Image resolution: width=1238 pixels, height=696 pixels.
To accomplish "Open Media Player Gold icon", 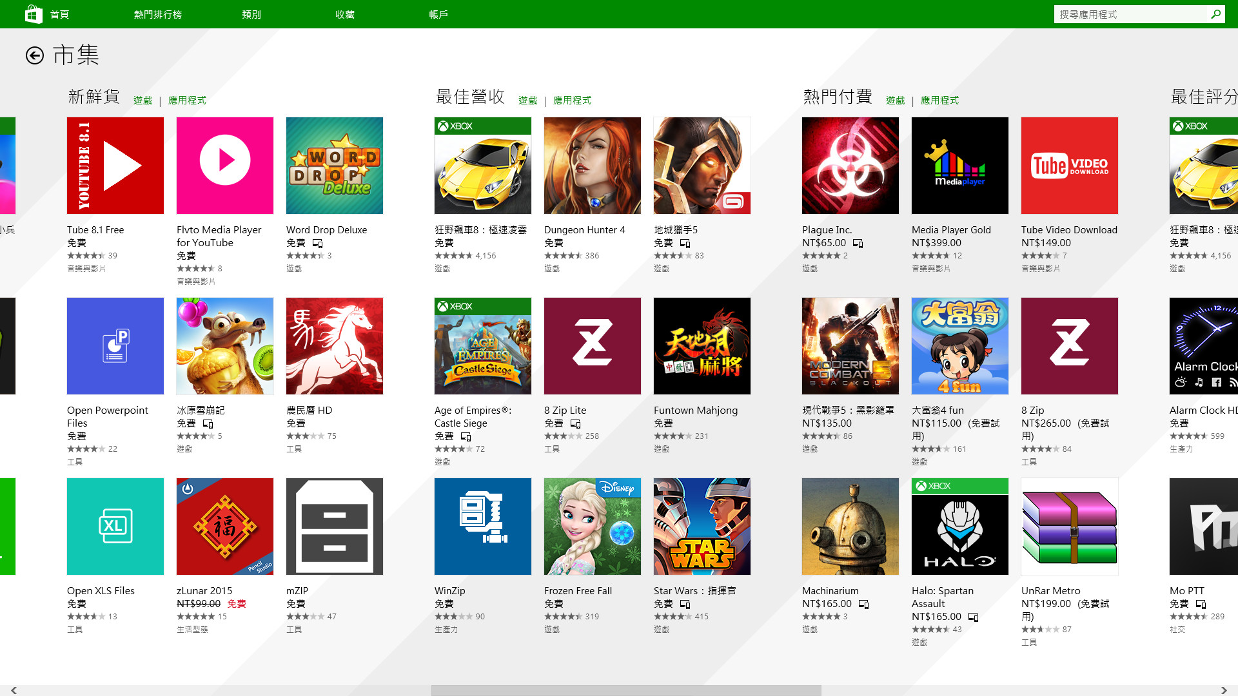I will pos(960,166).
